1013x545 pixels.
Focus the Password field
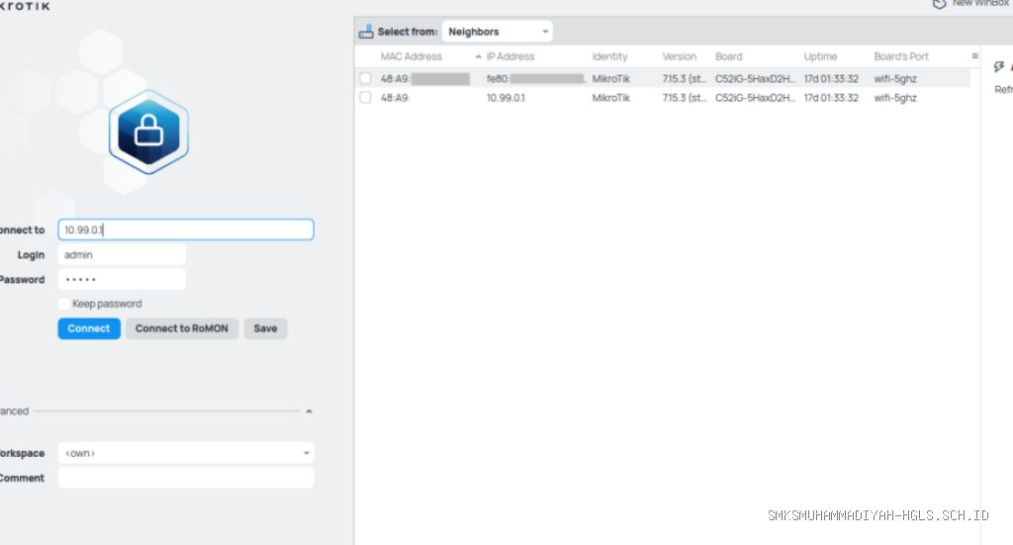coord(122,280)
